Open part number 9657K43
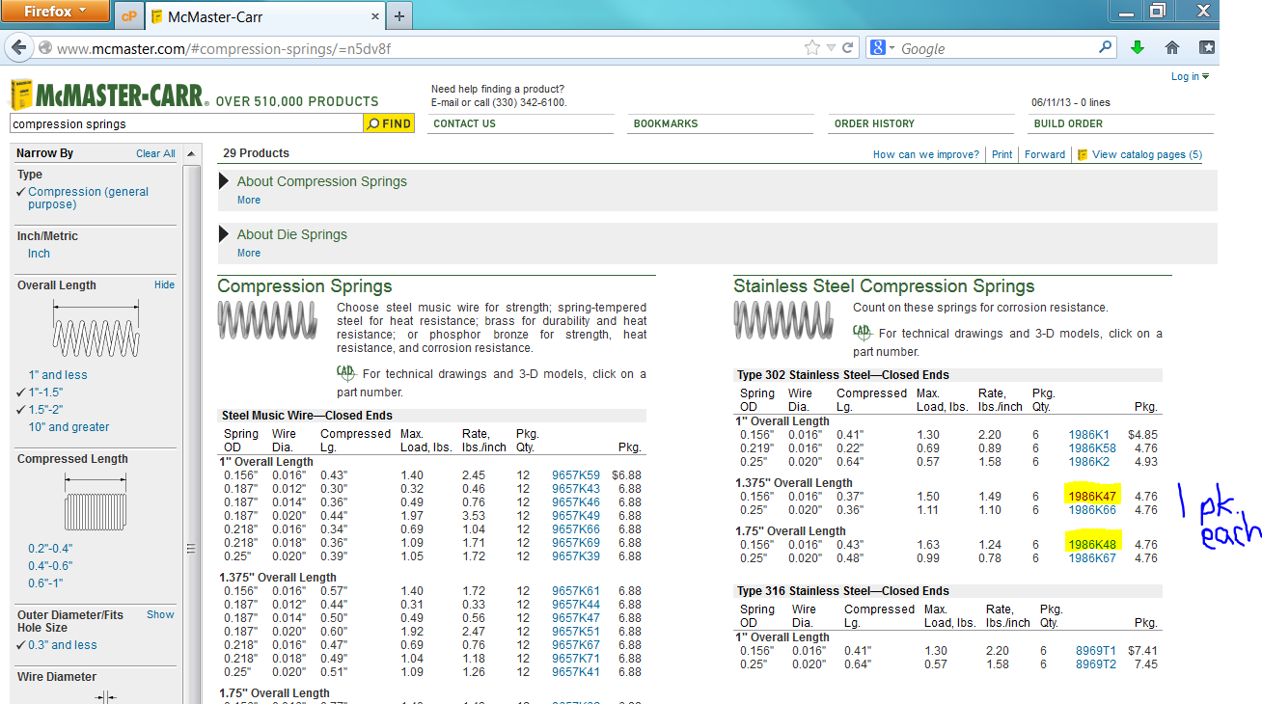 pos(576,489)
